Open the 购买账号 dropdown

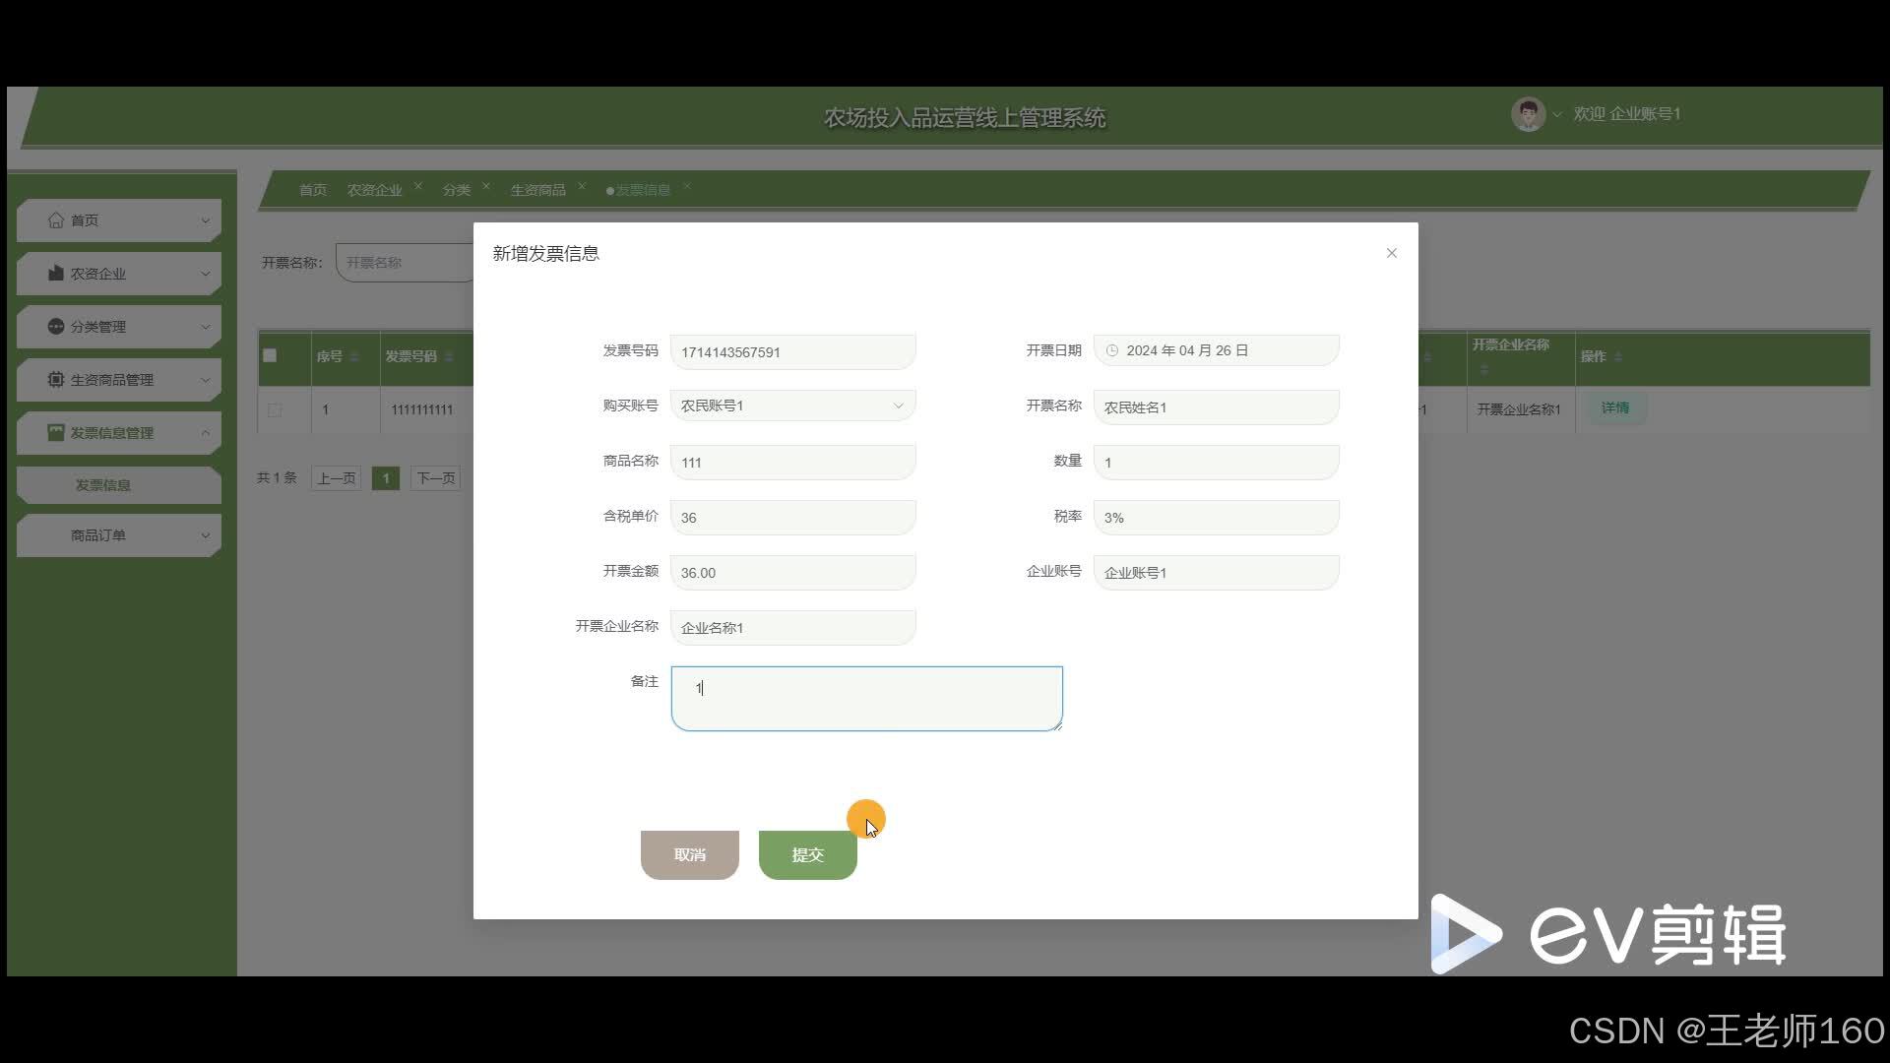pyautogui.click(x=792, y=406)
